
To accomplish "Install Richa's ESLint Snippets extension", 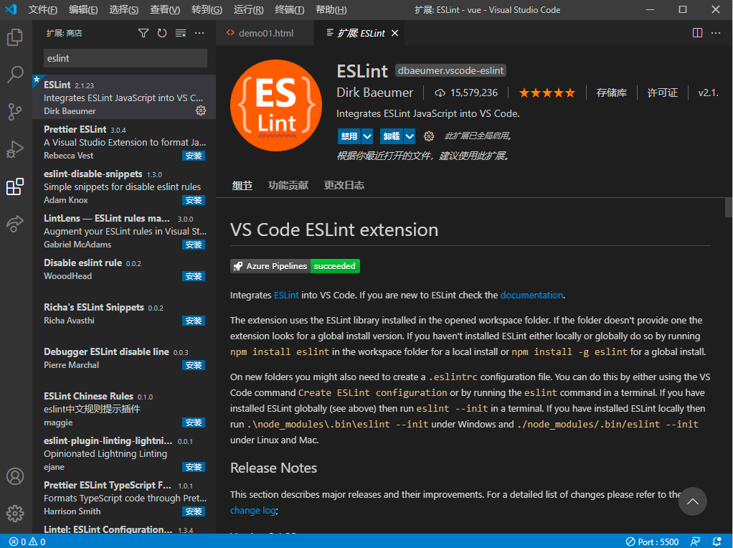I will coord(194,321).
